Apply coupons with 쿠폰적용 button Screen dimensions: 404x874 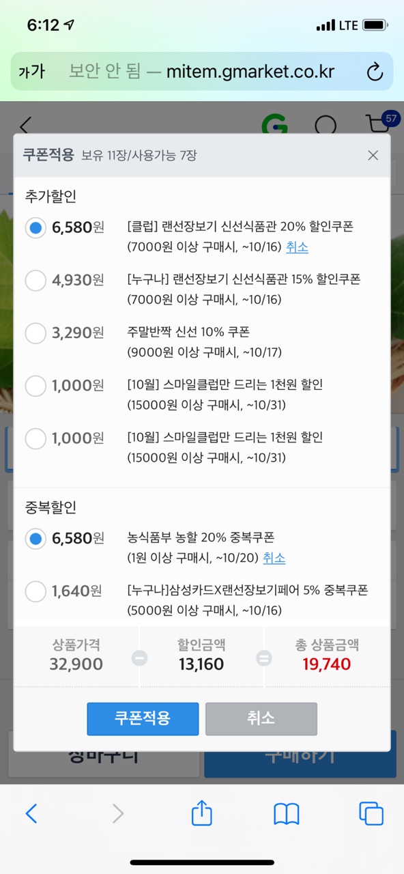pos(143,718)
